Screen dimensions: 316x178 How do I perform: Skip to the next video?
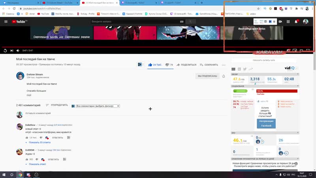click(12, 51)
